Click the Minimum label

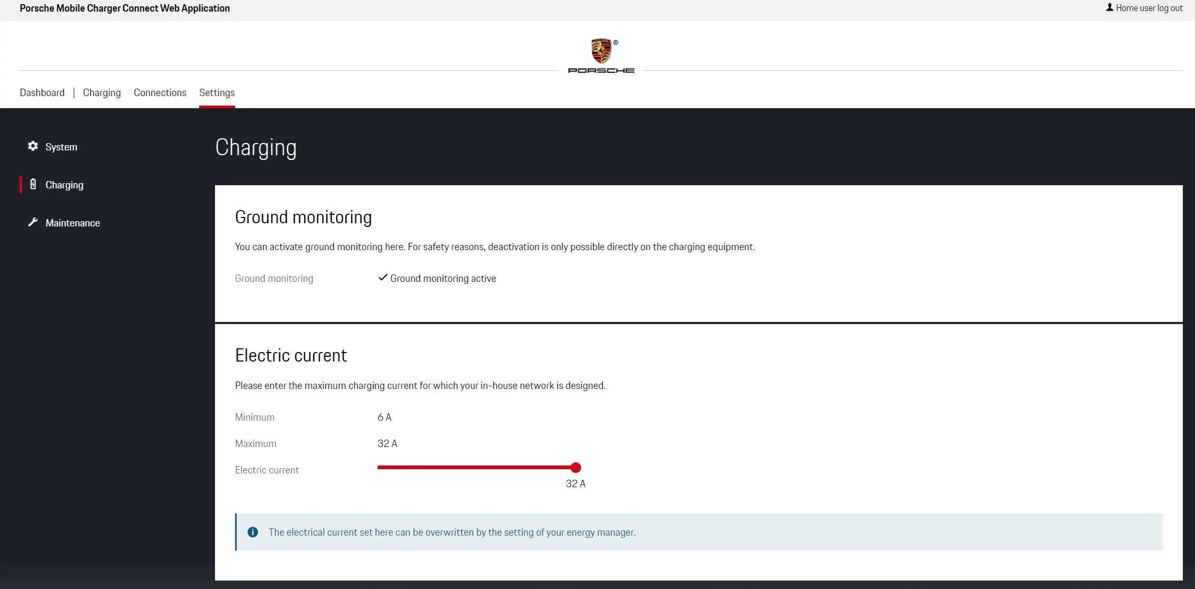point(255,417)
